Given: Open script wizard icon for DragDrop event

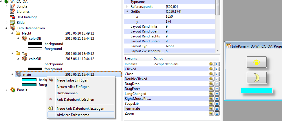Looking at the screenshot, I should (211, 84).
